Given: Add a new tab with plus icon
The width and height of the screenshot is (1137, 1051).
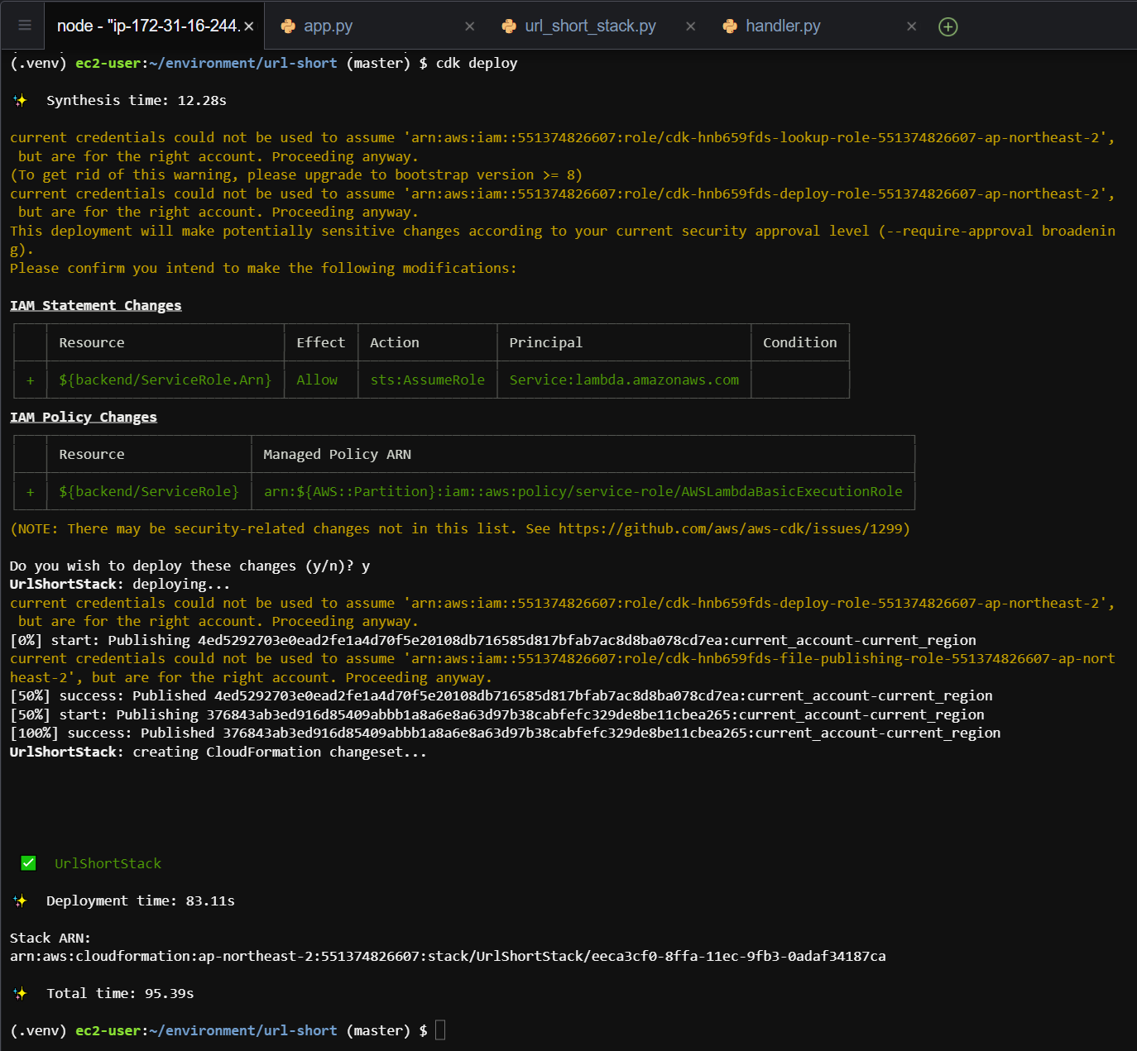Looking at the screenshot, I should (x=948, y=26).
